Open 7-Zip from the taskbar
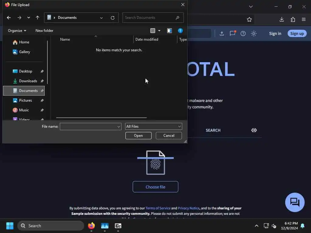This screenshot has width=311, height=233. coord(118,226)
